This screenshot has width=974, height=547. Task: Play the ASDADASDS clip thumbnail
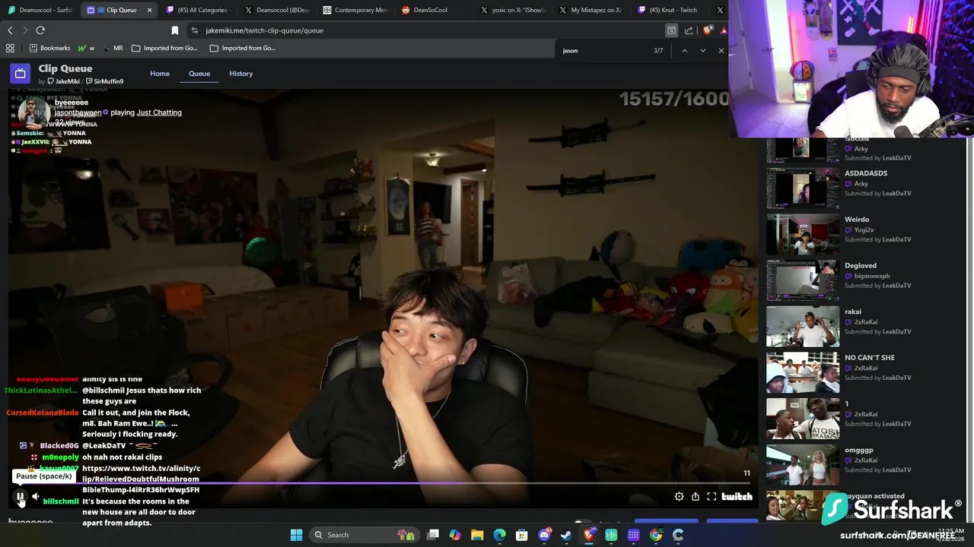click(x=803, y=188)
